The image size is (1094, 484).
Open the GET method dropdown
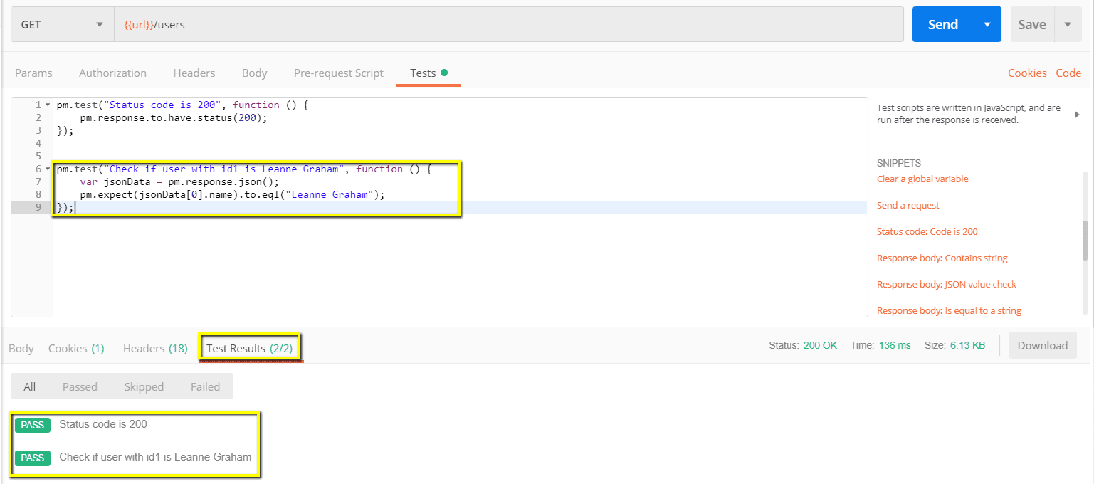62,25
